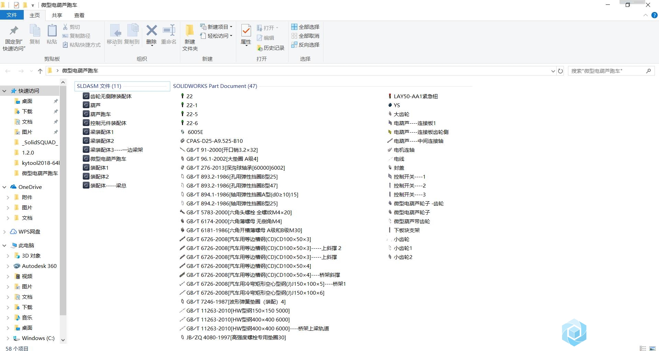Click Copy path (复制路径)

[76, 36]
